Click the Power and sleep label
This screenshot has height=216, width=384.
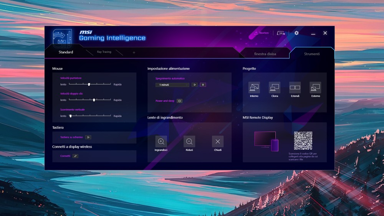point(165,101)
